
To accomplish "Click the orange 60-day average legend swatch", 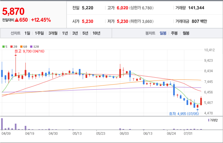I will click(x=21, y=46).
